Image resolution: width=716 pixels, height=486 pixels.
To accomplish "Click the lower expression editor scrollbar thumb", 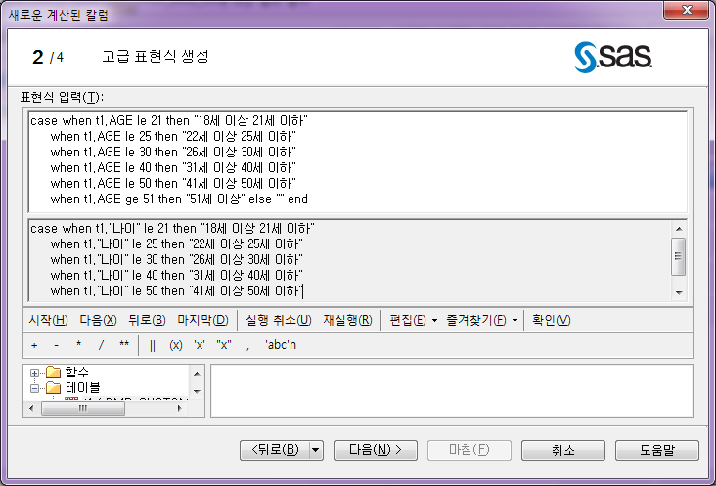I will point(679,256).
